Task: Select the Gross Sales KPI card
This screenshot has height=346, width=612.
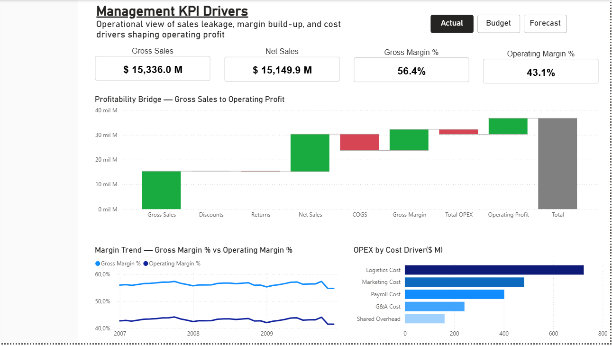Action: click(x=152, y=68)
